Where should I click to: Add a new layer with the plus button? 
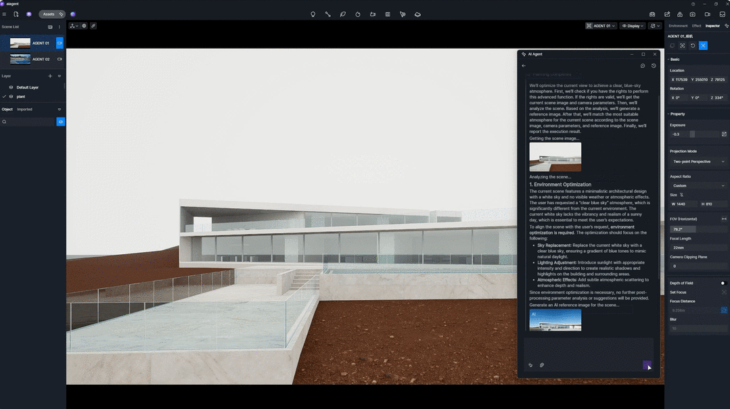(50, 76)
